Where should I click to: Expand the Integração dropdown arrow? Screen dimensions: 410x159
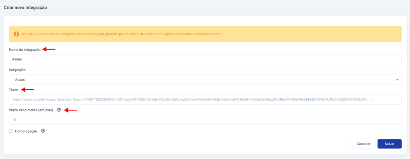[x=398, y=79]
